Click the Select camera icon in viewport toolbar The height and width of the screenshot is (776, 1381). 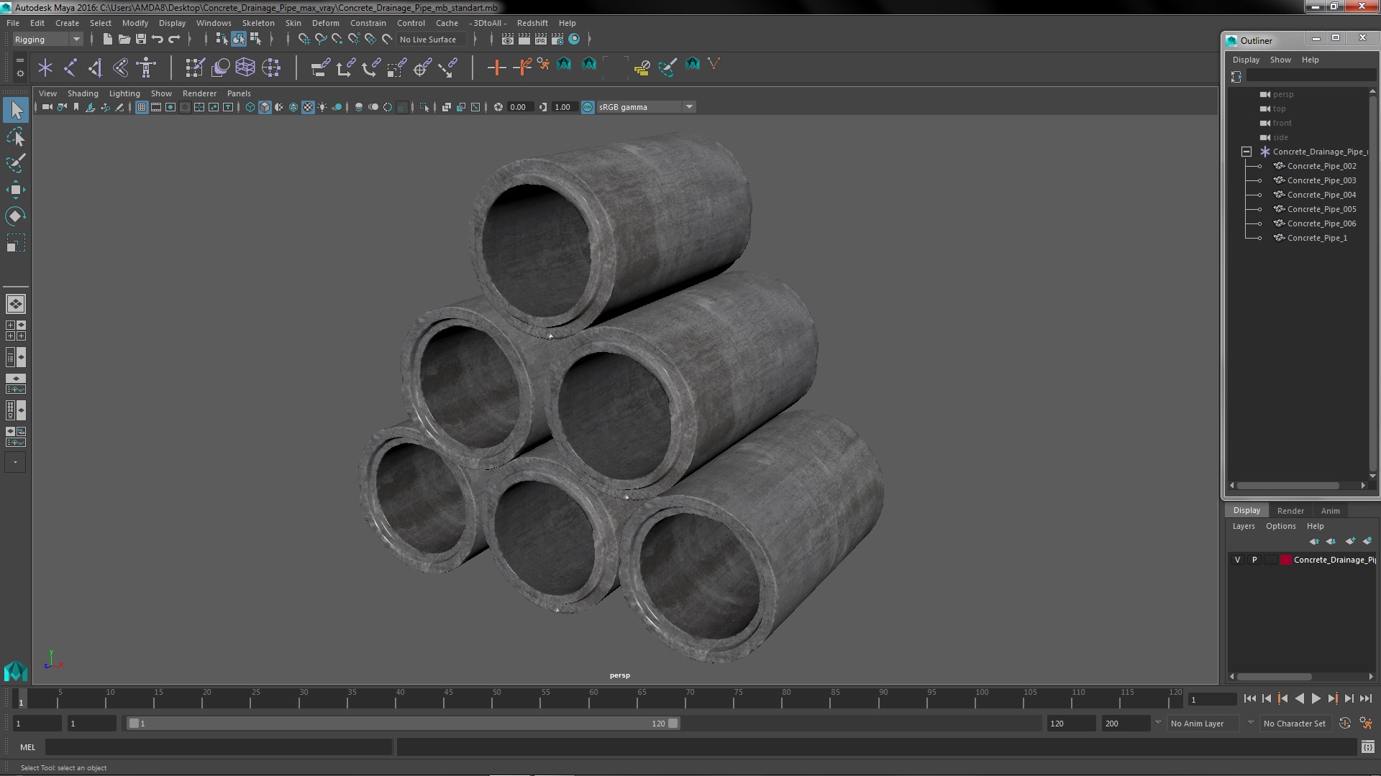pos(47,107)
